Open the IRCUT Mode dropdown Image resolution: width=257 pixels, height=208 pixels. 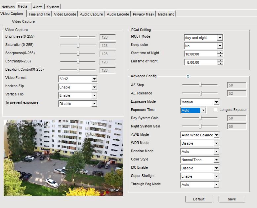click(x=220, y=38)
